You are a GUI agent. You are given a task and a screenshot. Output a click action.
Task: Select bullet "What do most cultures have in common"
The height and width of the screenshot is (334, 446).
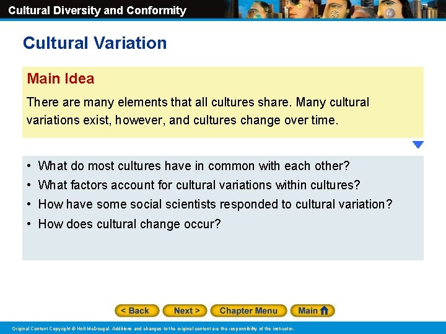point(193,166)
